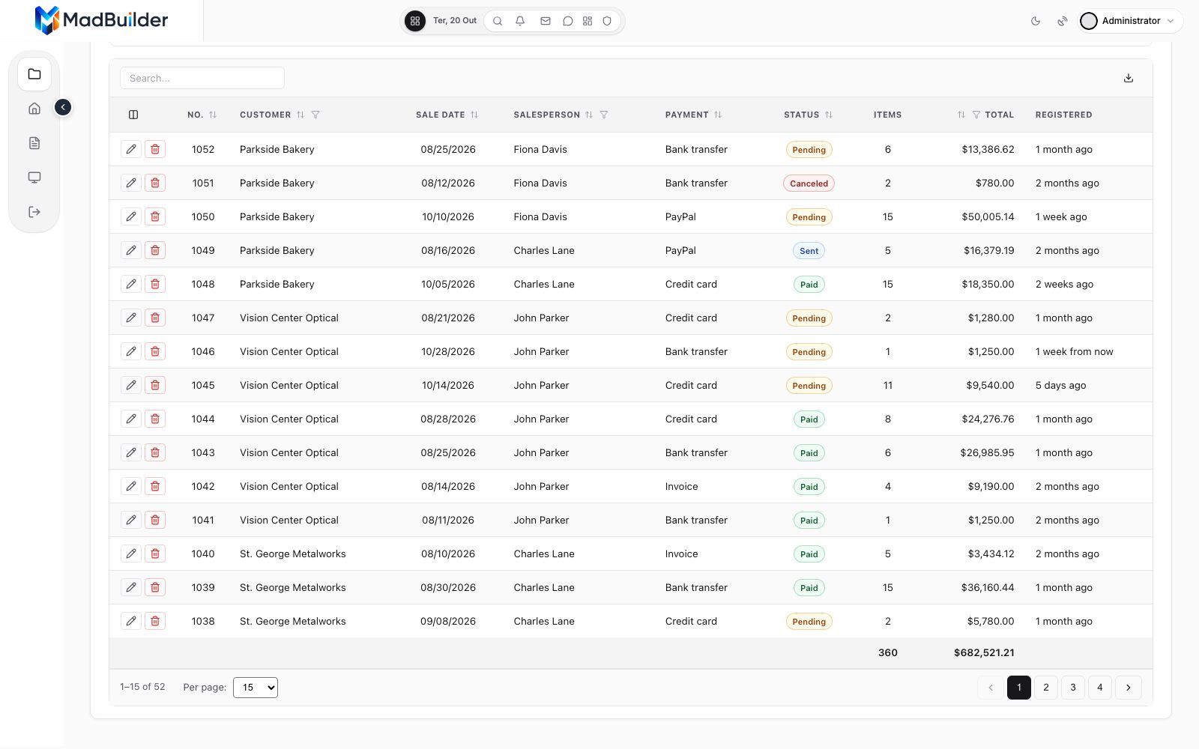
Task: Click total $50,005.14 of sale 1050
Action: tap(988, 216)
